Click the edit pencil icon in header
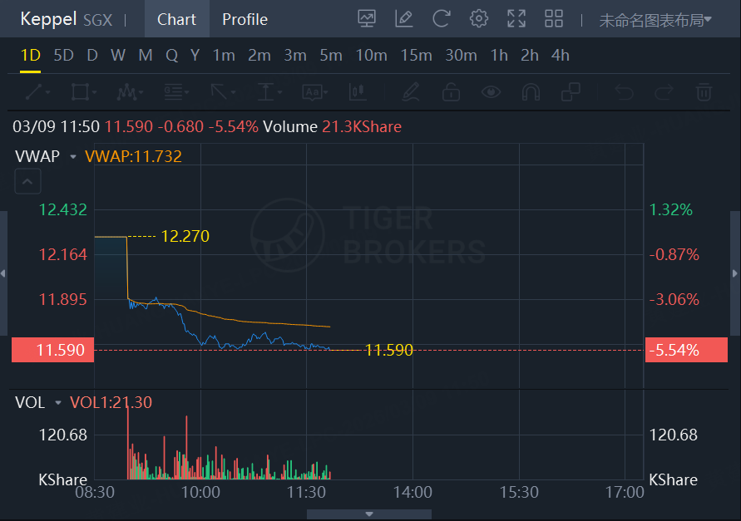 tap(404, 18)
